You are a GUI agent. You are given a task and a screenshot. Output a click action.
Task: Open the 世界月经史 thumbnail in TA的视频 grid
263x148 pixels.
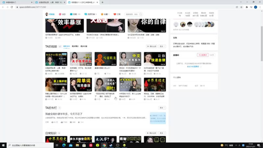click(x=155, y=85)
